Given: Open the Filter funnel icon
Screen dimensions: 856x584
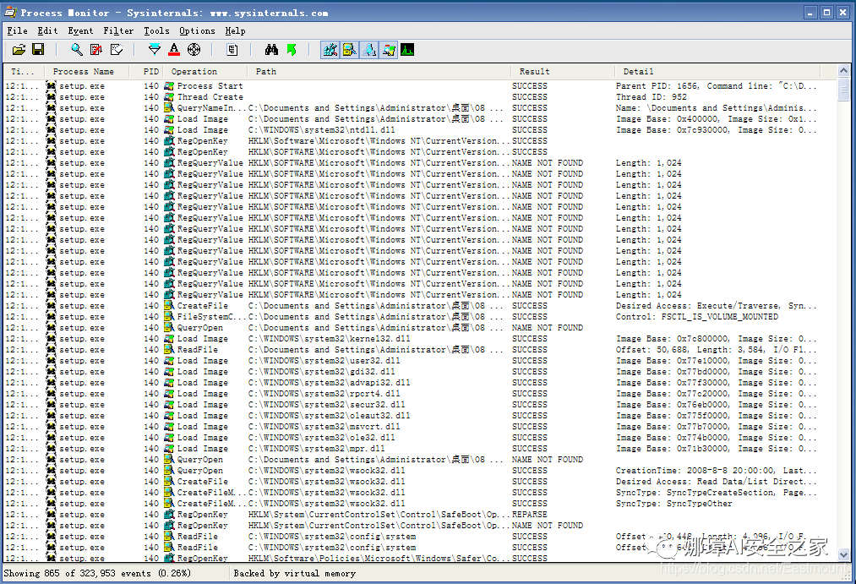Looking at the screenshot, I should click(155, 50).
